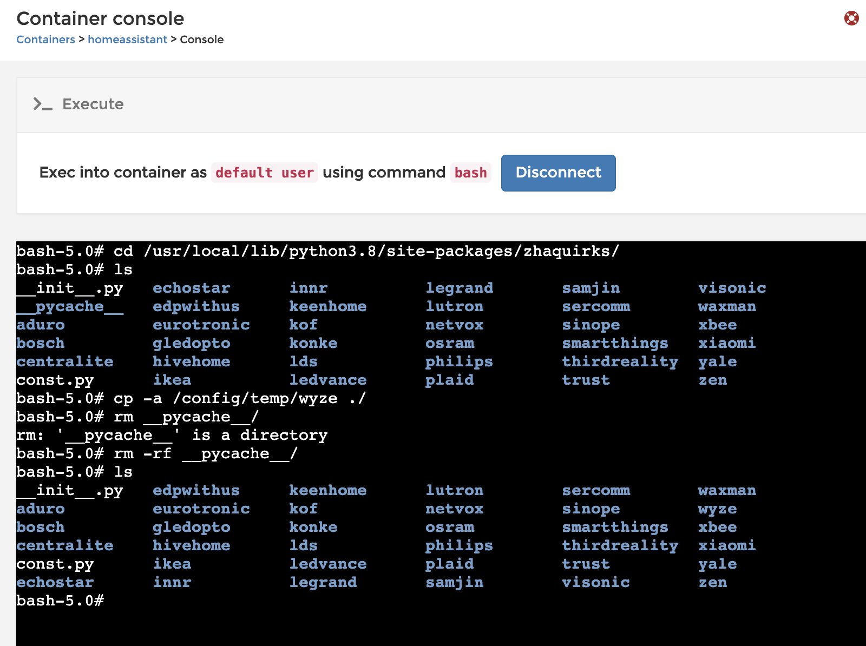Click the Disconnect button
Viewport: 866px width, 646px height.
558,173
